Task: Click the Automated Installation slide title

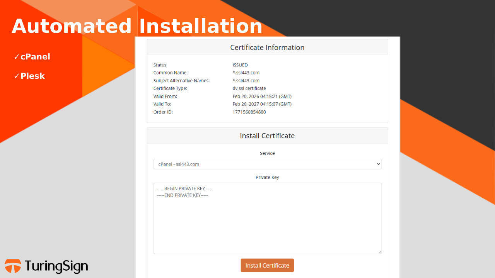Action: (x=137, y=26)
